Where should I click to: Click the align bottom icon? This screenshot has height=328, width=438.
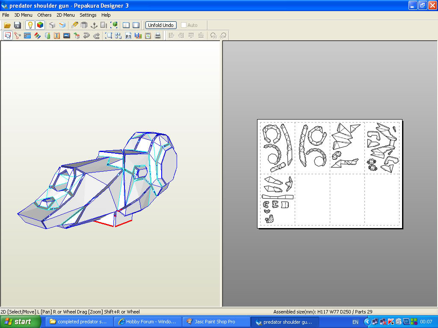[x=201, y=36]
